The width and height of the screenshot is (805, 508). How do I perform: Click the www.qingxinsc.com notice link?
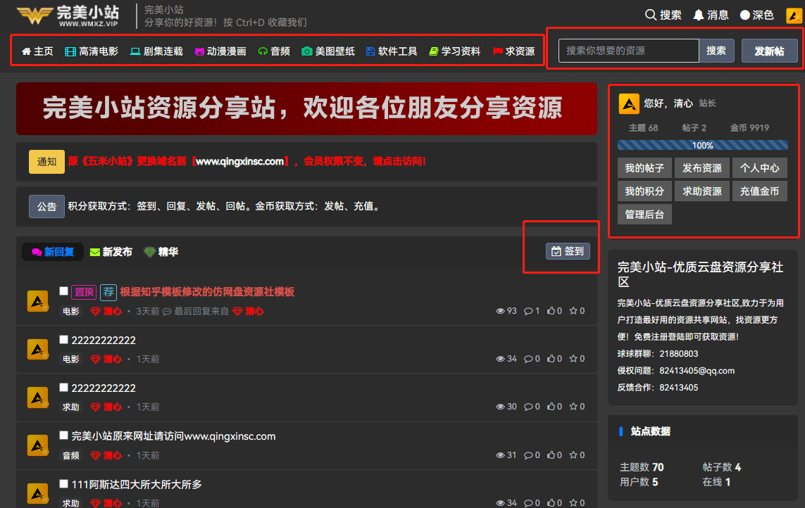(x=239, y=161)
